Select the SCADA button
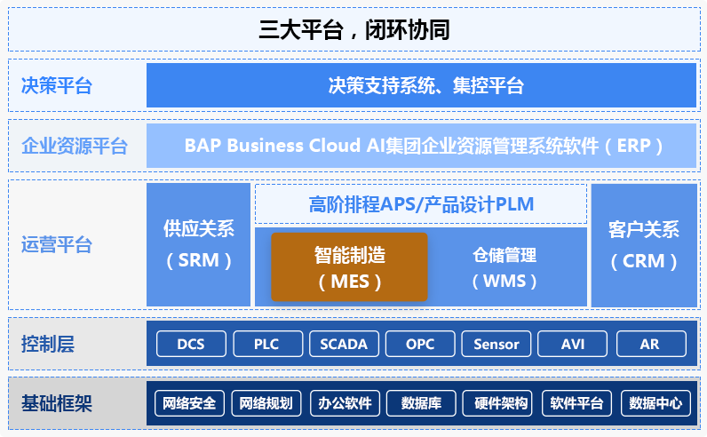Image resolution: width=707 pixels, height=437 pixels. pos(344,344)
